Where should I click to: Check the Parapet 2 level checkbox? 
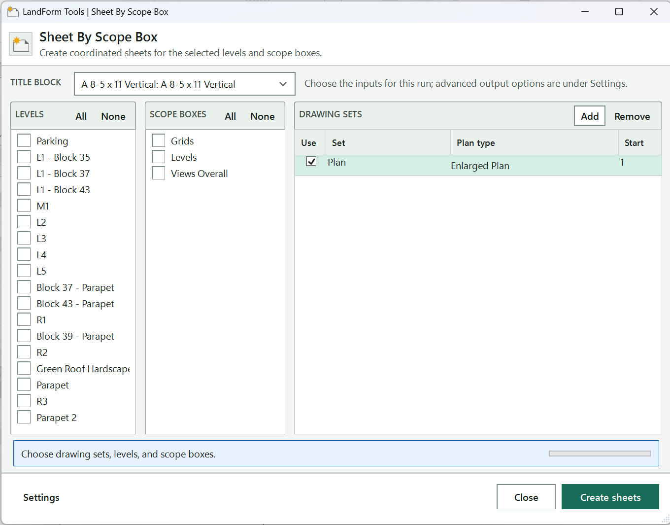click(x=24, y=417)
